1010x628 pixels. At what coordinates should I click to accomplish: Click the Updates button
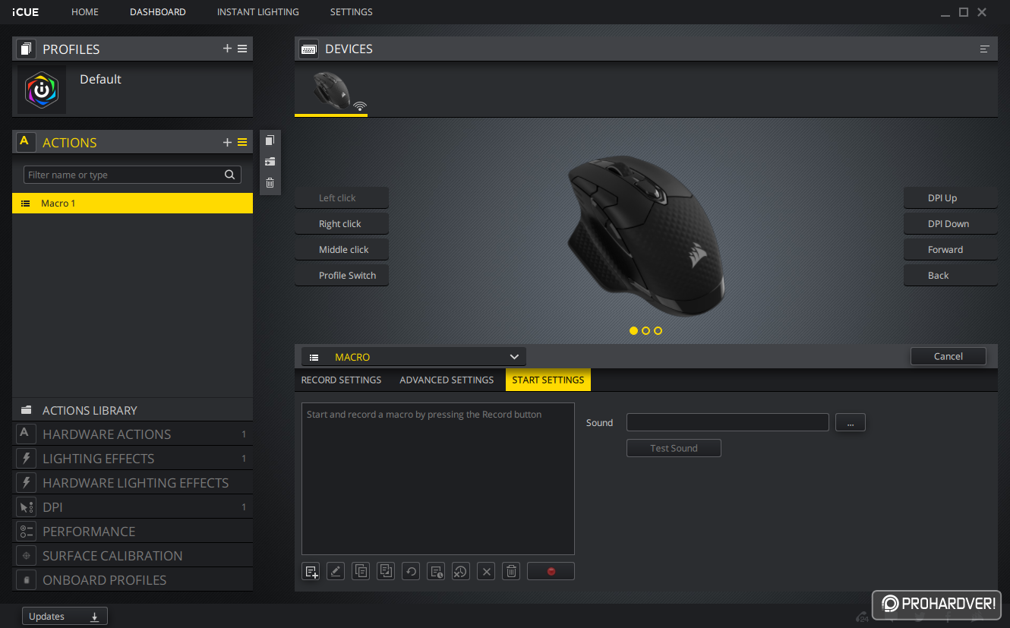[x=65, y=617]
